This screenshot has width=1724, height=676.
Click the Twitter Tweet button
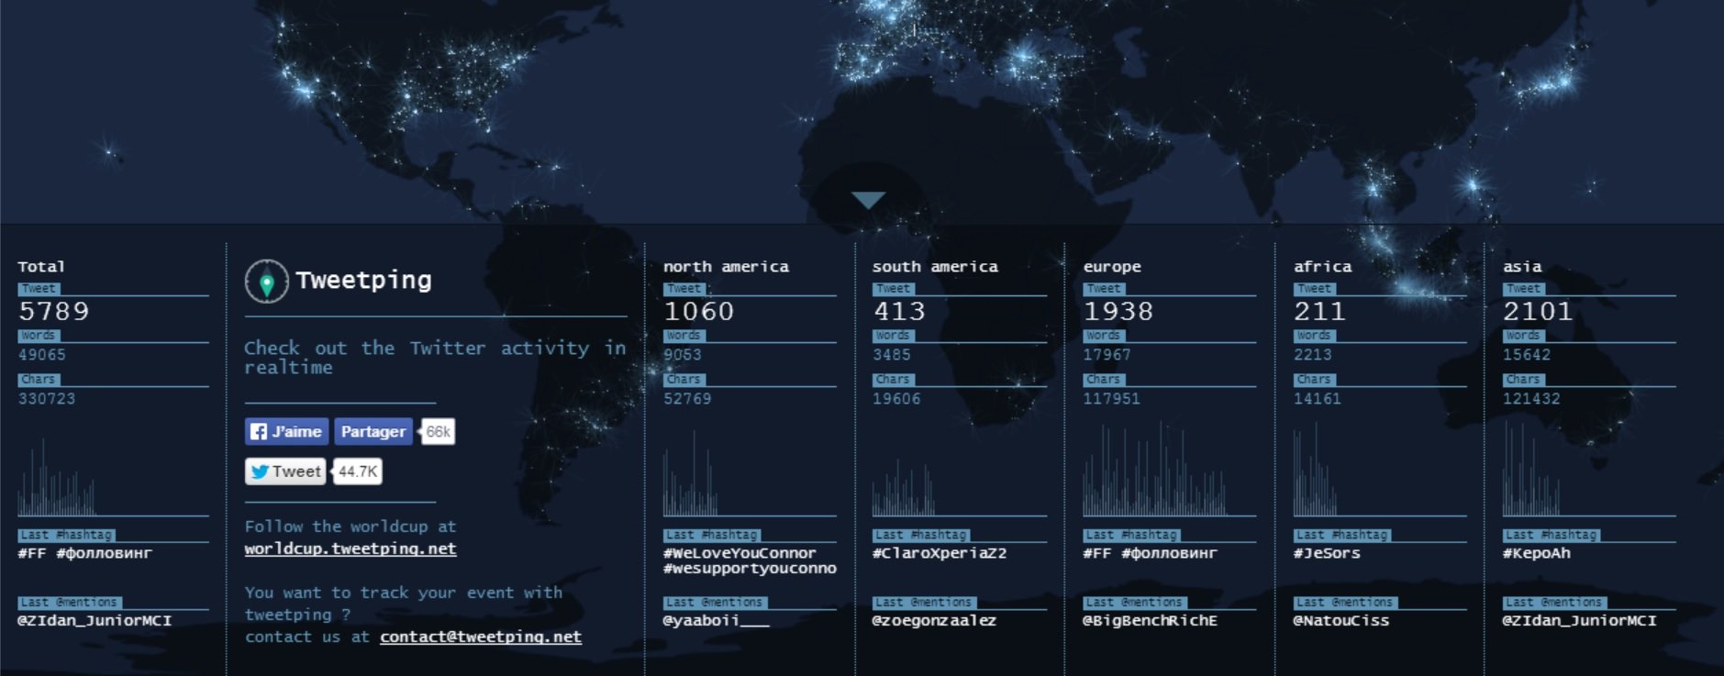(x=285, y=471)
